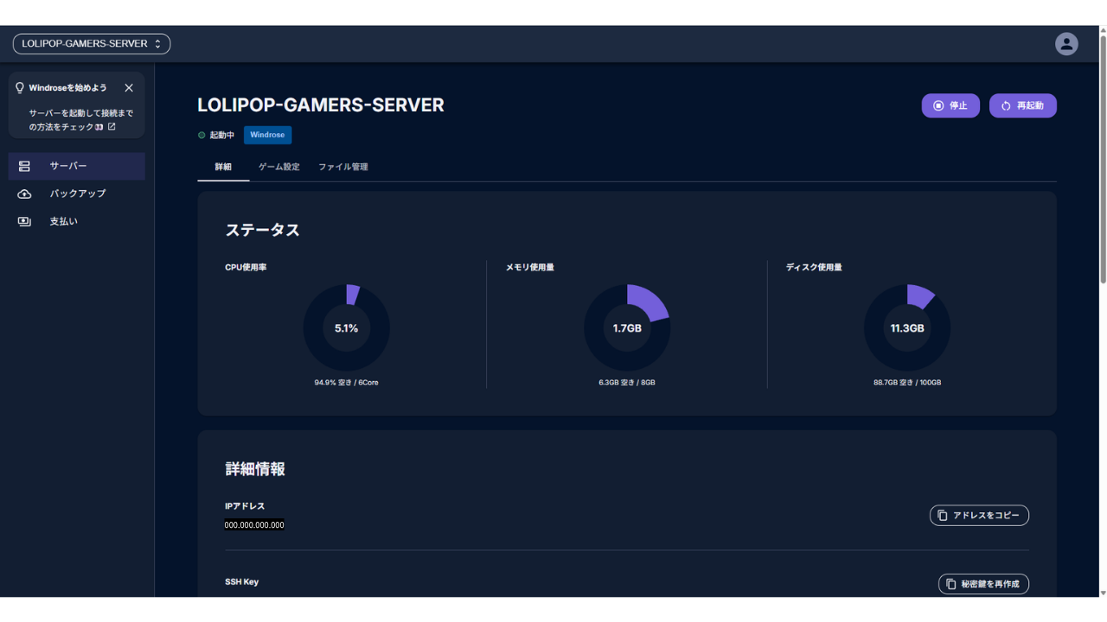The height and width of the screenshot is (622, 1107).
Task: Open the external link icon in the tip
Action: coord(112,127)
